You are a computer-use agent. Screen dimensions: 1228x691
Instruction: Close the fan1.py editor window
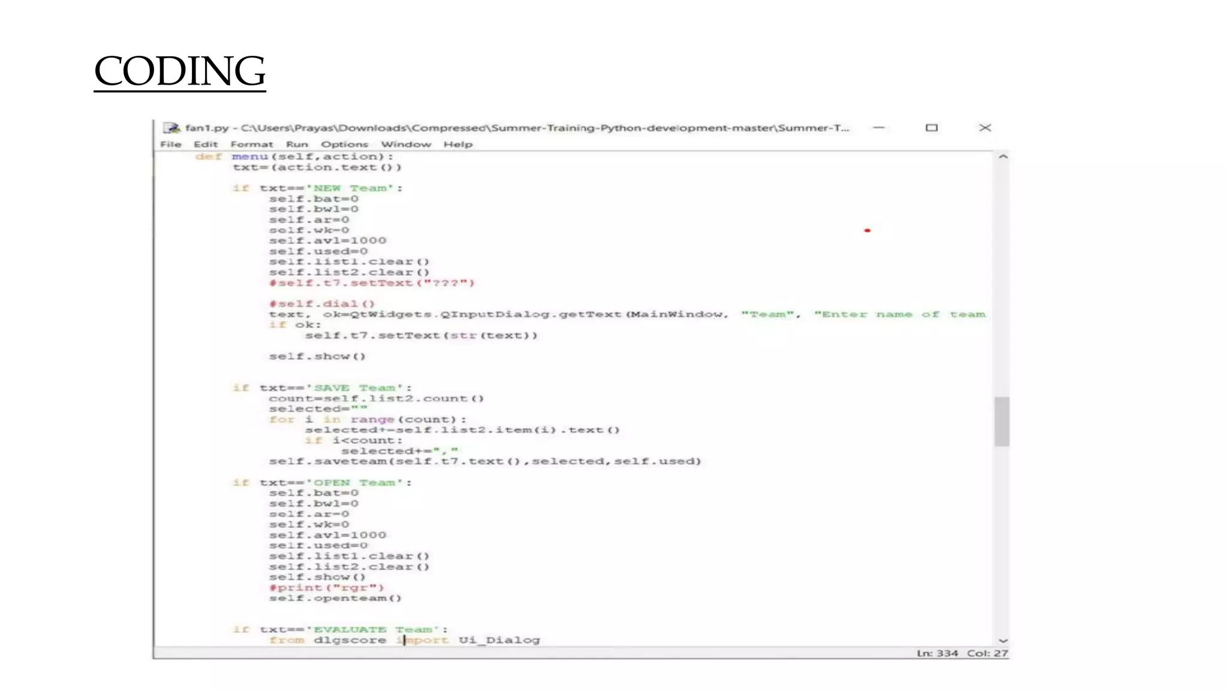(985, 128)
